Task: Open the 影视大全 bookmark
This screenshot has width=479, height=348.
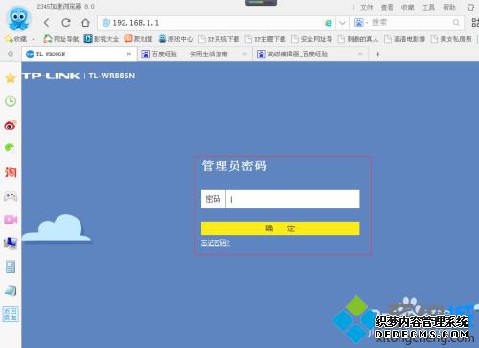Action: click(x=102, y=39)
